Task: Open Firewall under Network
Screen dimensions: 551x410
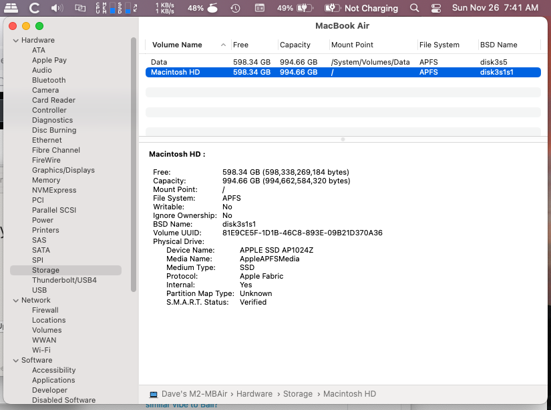Action: 45,311
